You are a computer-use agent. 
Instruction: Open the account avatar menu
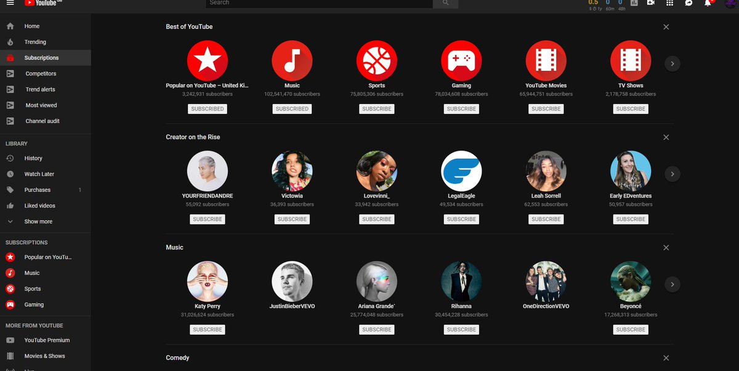tap(730, 3)
